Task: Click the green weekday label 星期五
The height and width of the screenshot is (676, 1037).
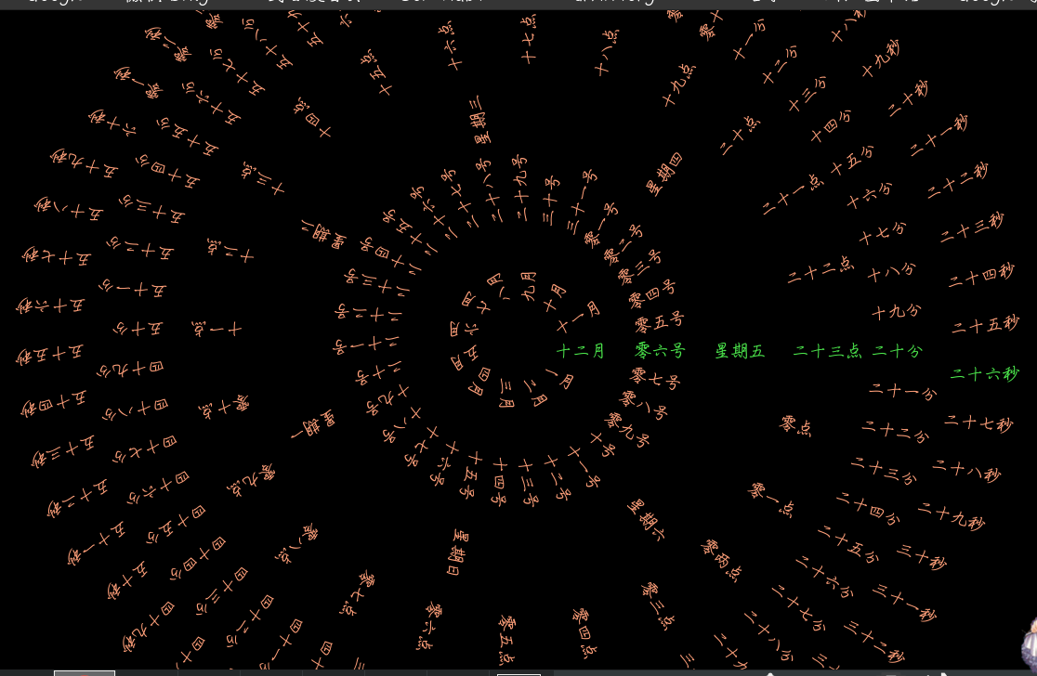Action: 740,351
